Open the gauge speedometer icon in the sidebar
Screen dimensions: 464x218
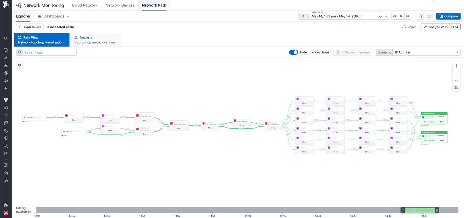(6, 173)
